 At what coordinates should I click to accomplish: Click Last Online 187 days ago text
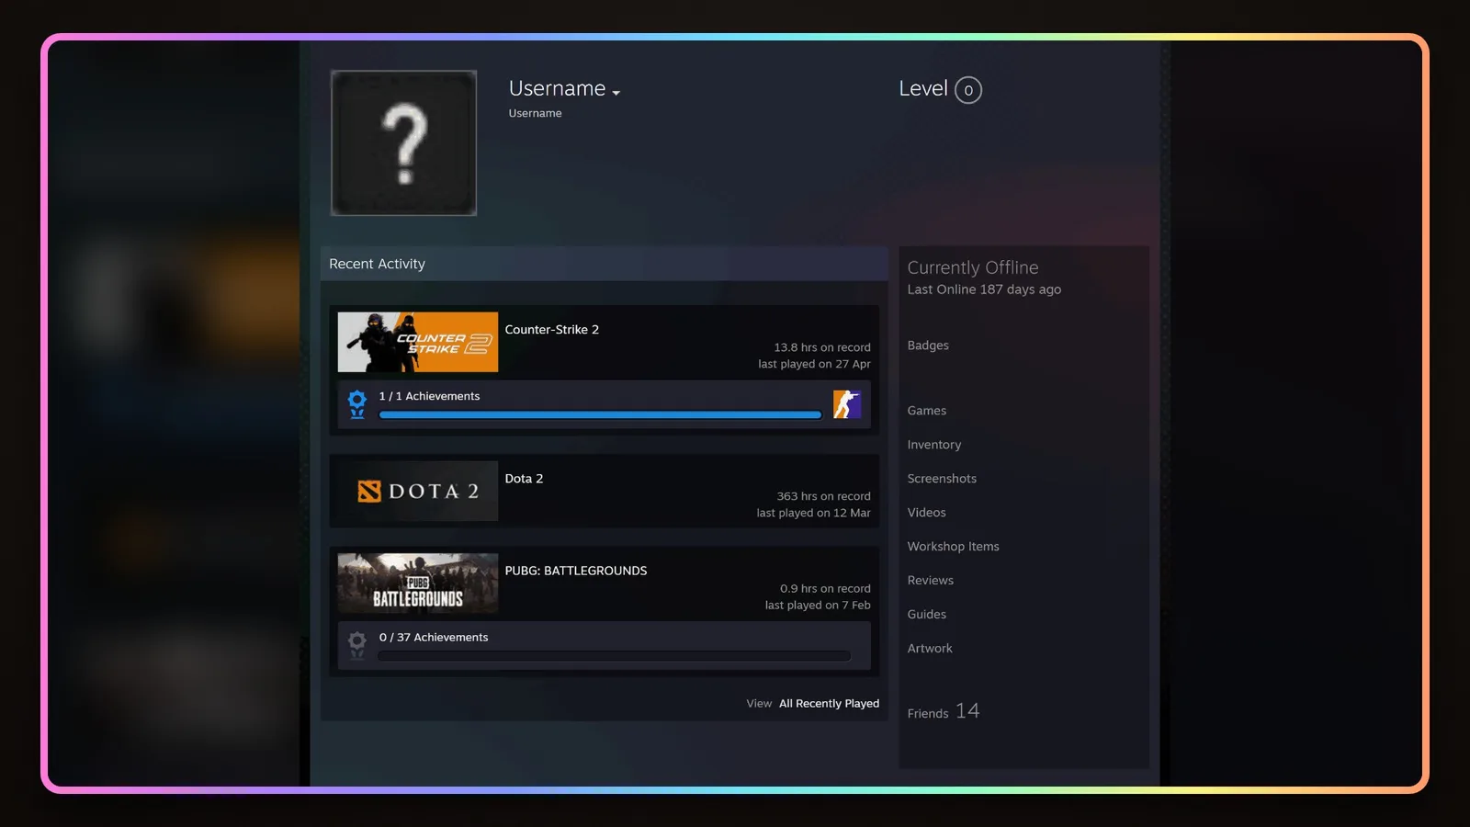[x=984, y=289]
